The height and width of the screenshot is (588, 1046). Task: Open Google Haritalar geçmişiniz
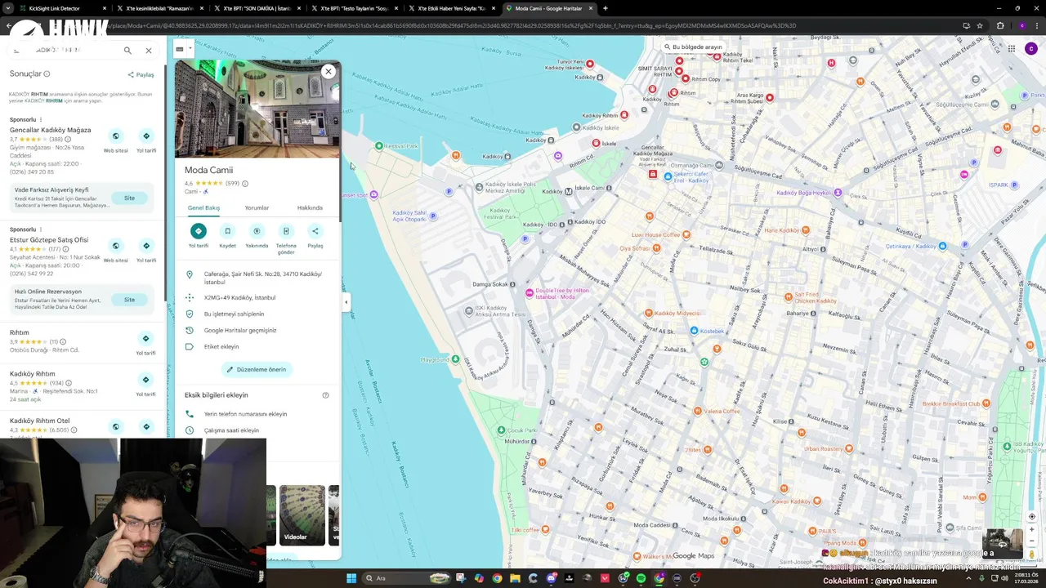257,331
